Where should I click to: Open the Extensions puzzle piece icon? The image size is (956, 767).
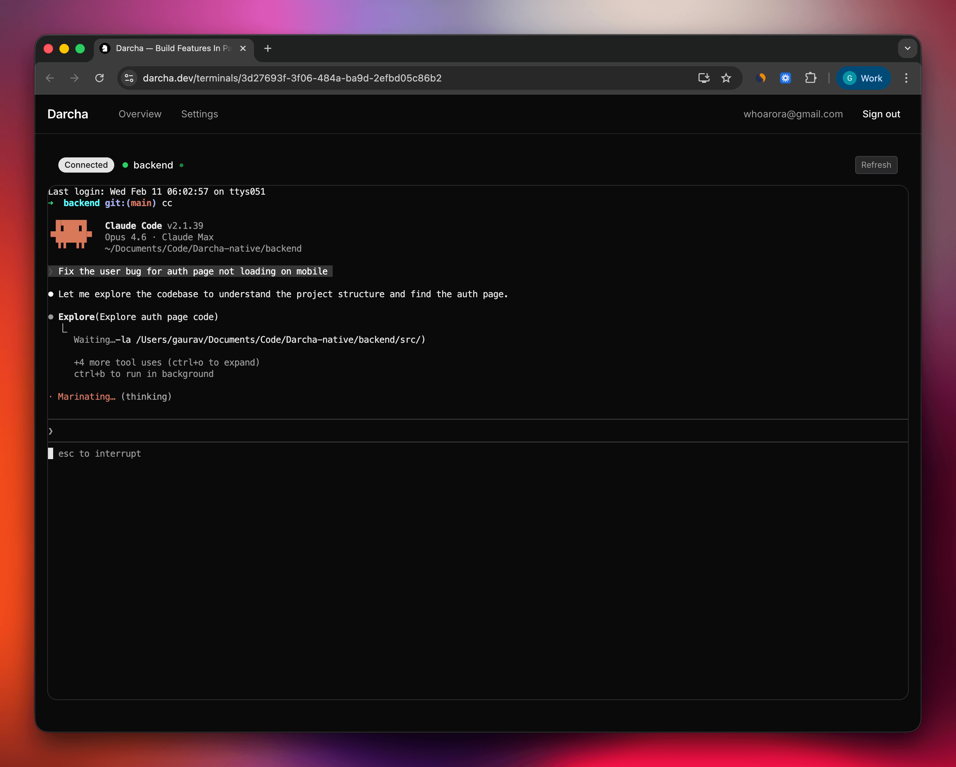click(x=811, y=78)
